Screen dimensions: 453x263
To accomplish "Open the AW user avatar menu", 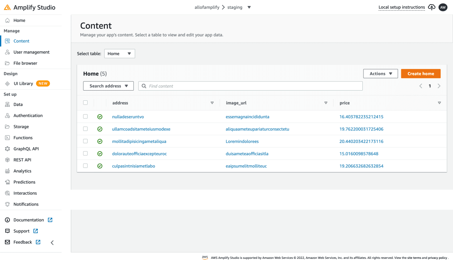I will coord(443,7).
